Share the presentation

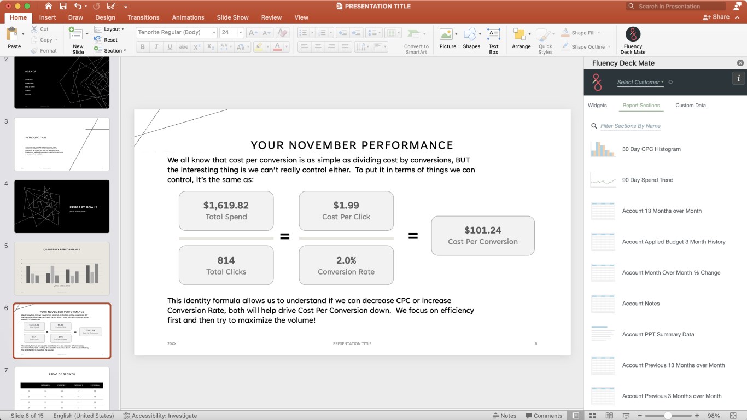716,17
